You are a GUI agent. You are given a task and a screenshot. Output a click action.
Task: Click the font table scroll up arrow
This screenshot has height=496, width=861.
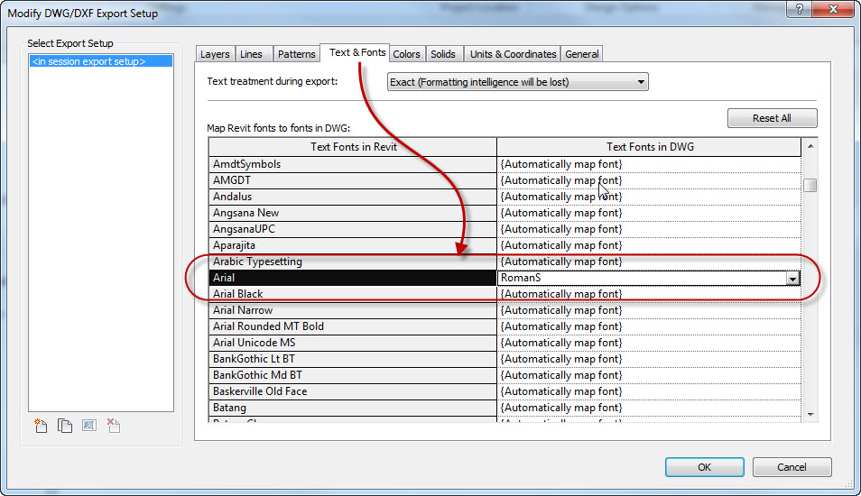810,146
